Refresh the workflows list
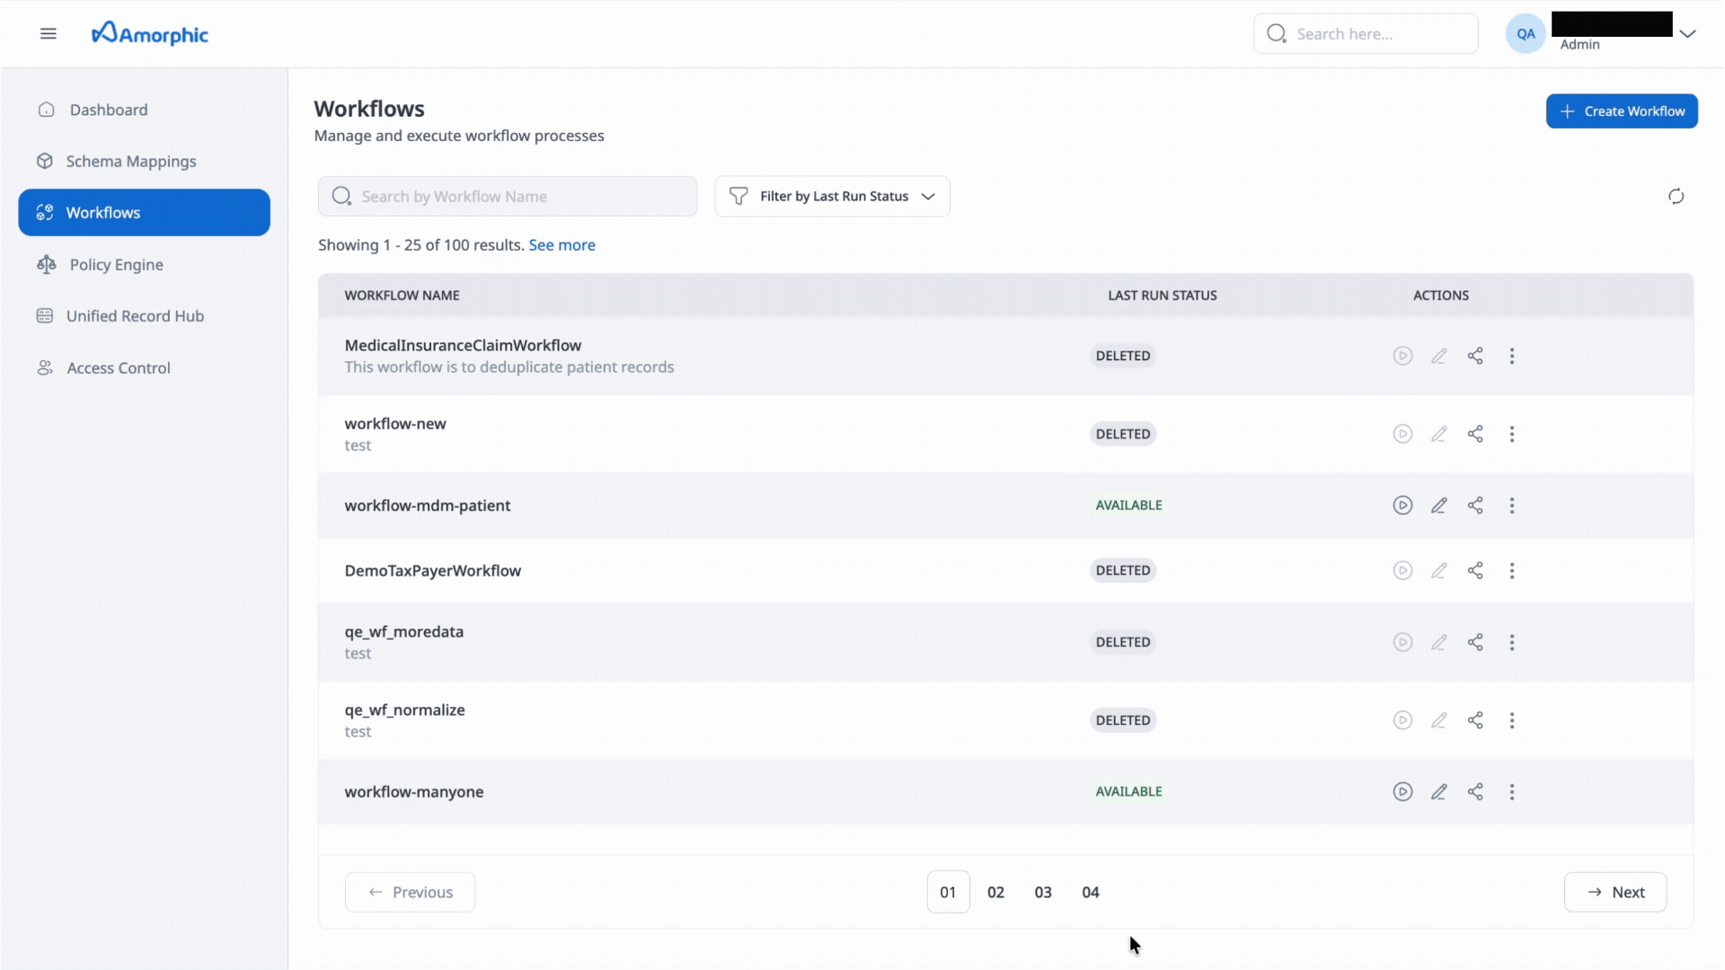Viewport: 1725px width, 970px height. [x=1676, y=196]
